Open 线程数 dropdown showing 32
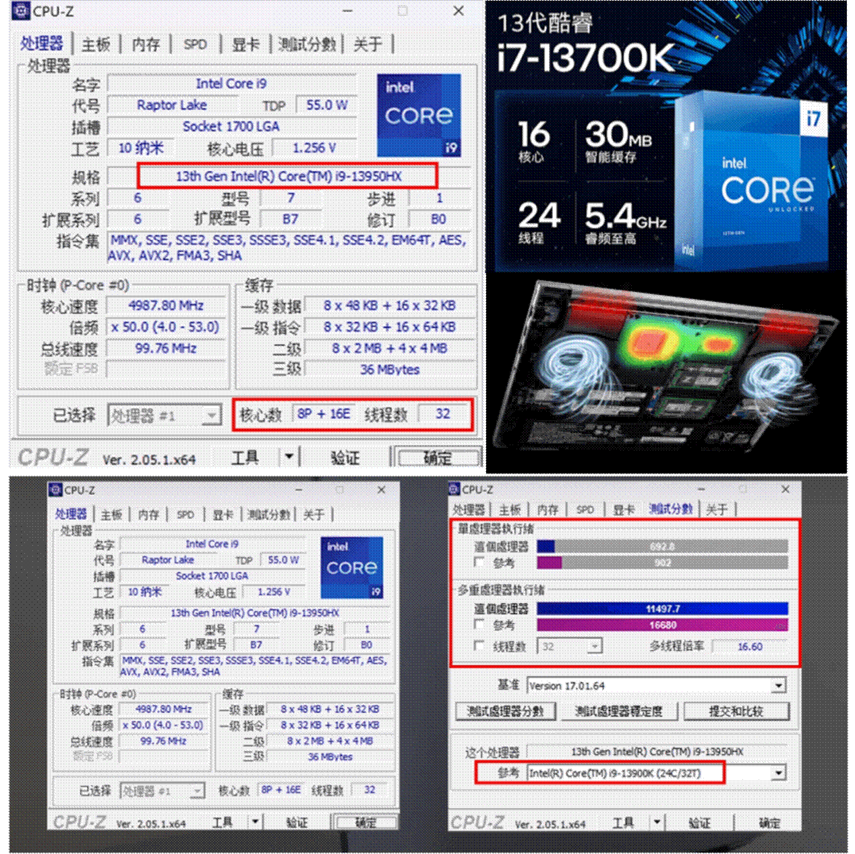 [570, 646]
